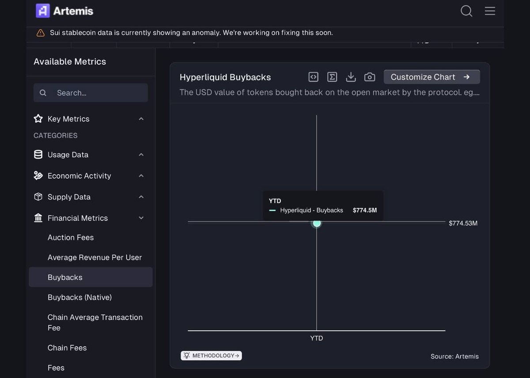Toggle the Financial Metrics chevron

(x=141, y=218)
